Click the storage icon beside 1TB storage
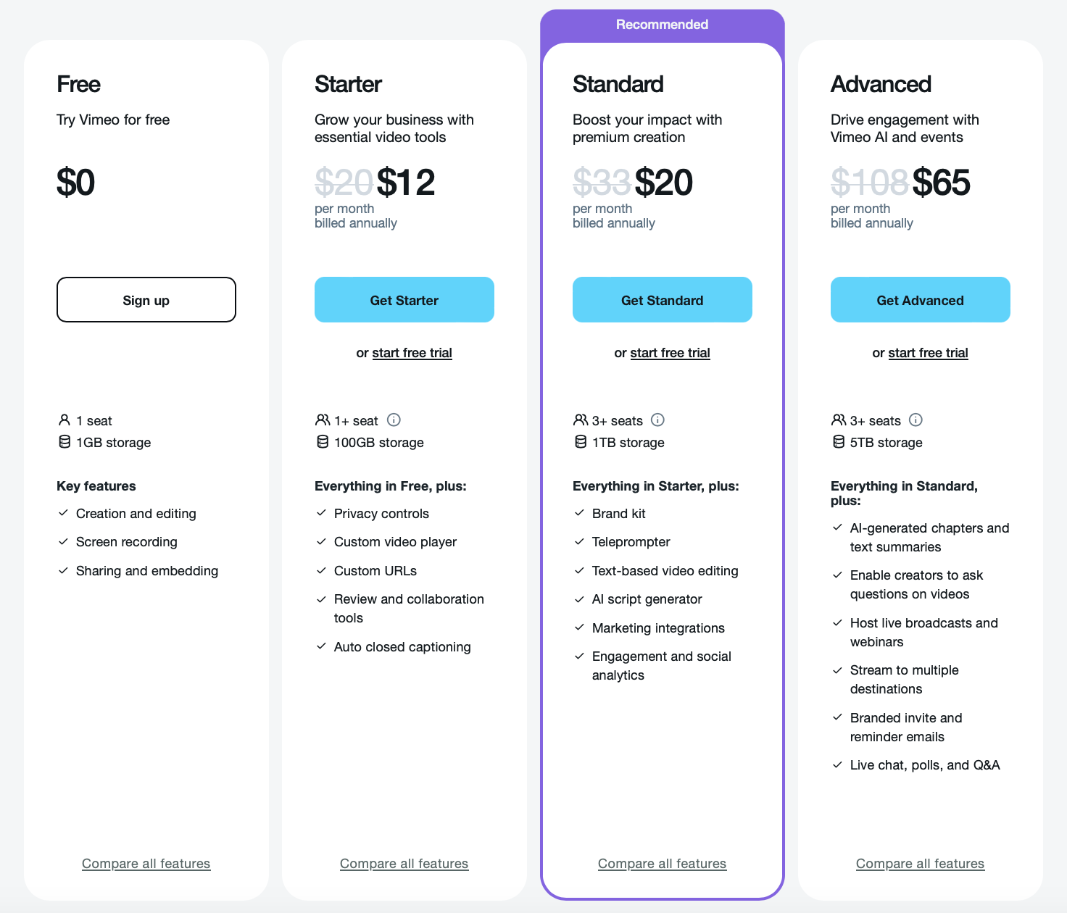Screen dimensions: 1067x913 pyautogui.click(x=581, y=442)
